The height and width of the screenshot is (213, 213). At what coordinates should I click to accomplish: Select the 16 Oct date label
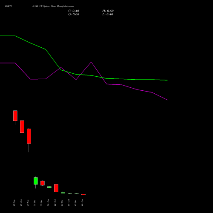click(82, 203)
